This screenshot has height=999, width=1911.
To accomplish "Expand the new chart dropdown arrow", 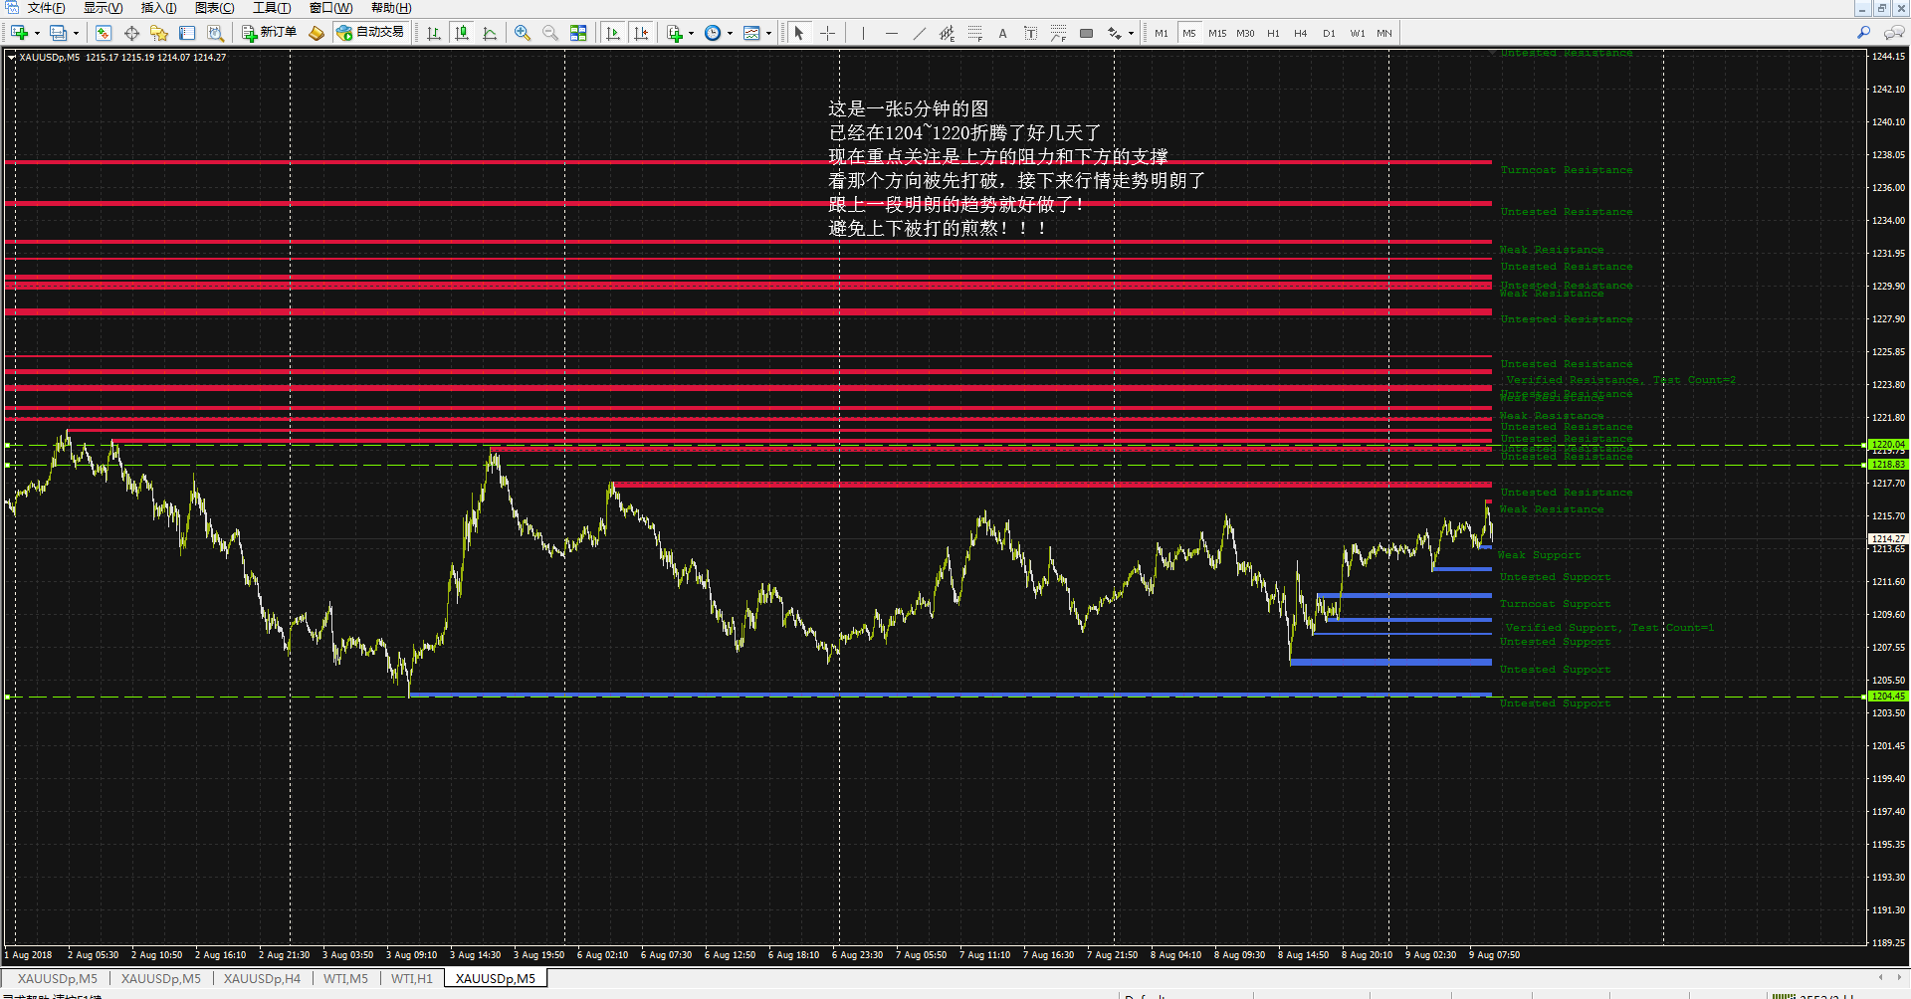I will (x=38, y=33).
